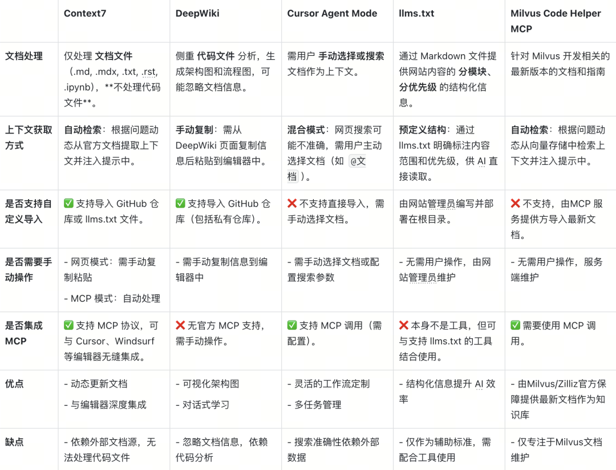The width and height of the screenshot is (616, 470).
Task: Click the bold text 手动复制
Action: tap(194, 130)
